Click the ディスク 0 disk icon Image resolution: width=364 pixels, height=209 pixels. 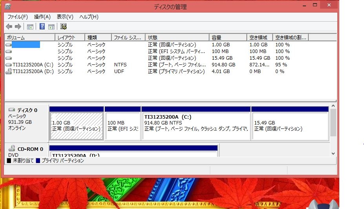(x=12, y=110)
